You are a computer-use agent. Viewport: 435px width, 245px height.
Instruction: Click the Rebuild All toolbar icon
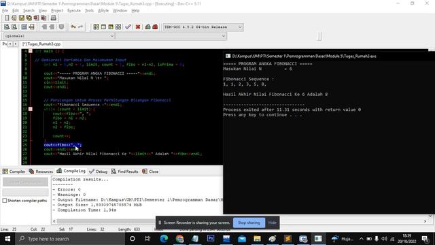coord(118,27)
